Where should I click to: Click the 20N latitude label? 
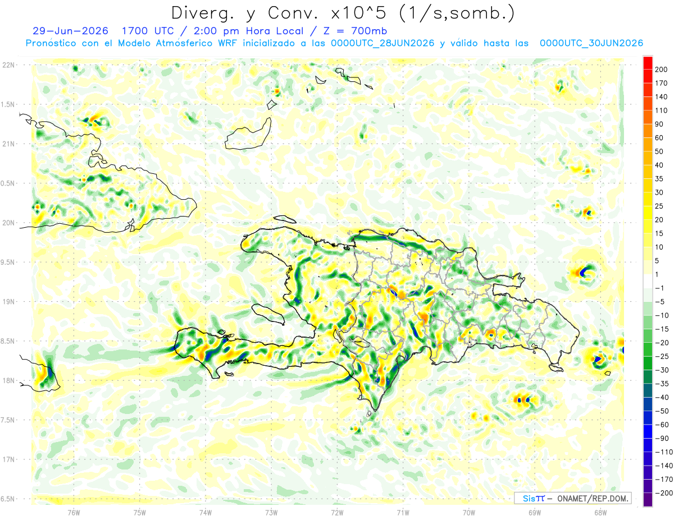[x=10, y=223]
